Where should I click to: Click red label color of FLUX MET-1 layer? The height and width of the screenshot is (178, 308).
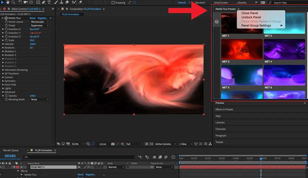[x=17, y=167]
